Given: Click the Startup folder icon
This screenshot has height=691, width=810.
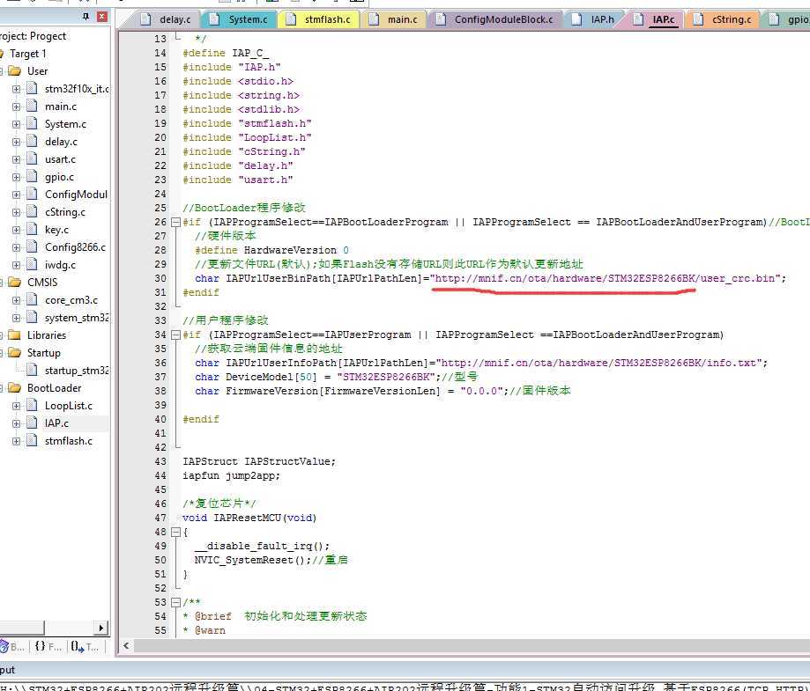Looking at the screenshot, I should 14,352.
